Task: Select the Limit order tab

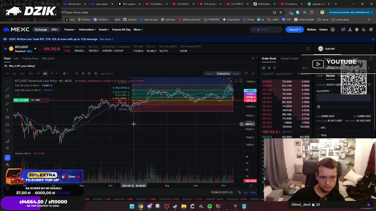Action: click(320, 76)
